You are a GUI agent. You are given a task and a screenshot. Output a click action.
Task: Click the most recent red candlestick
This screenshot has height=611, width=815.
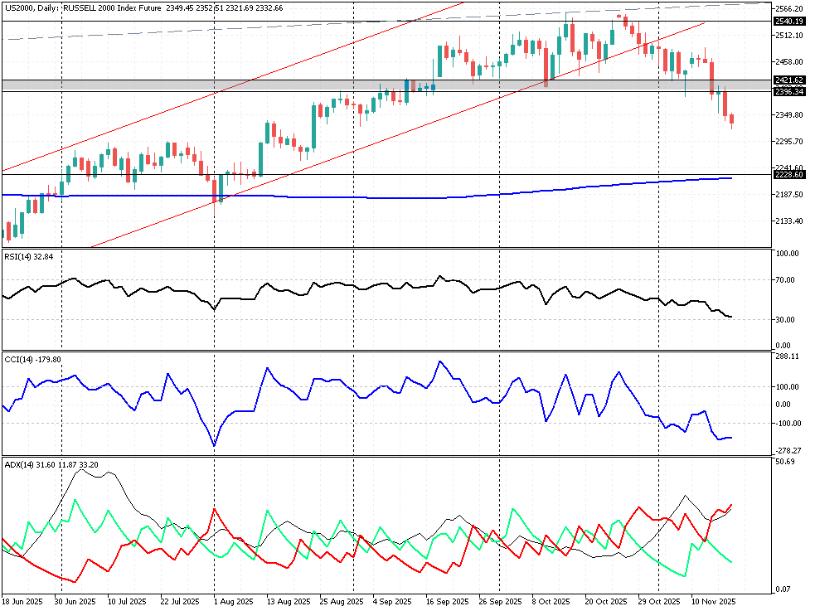click(x=731, y=121)
